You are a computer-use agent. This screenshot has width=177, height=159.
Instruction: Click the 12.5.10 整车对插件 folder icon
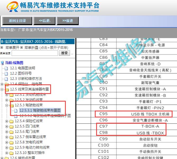click(x=11, y=153)
